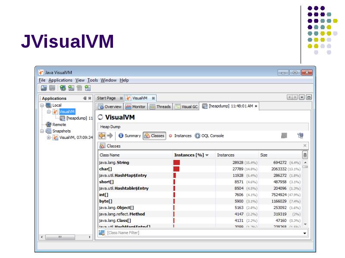Switch to the Overview tab
Screen dimensions: 345x258
[x=110, y=107]
